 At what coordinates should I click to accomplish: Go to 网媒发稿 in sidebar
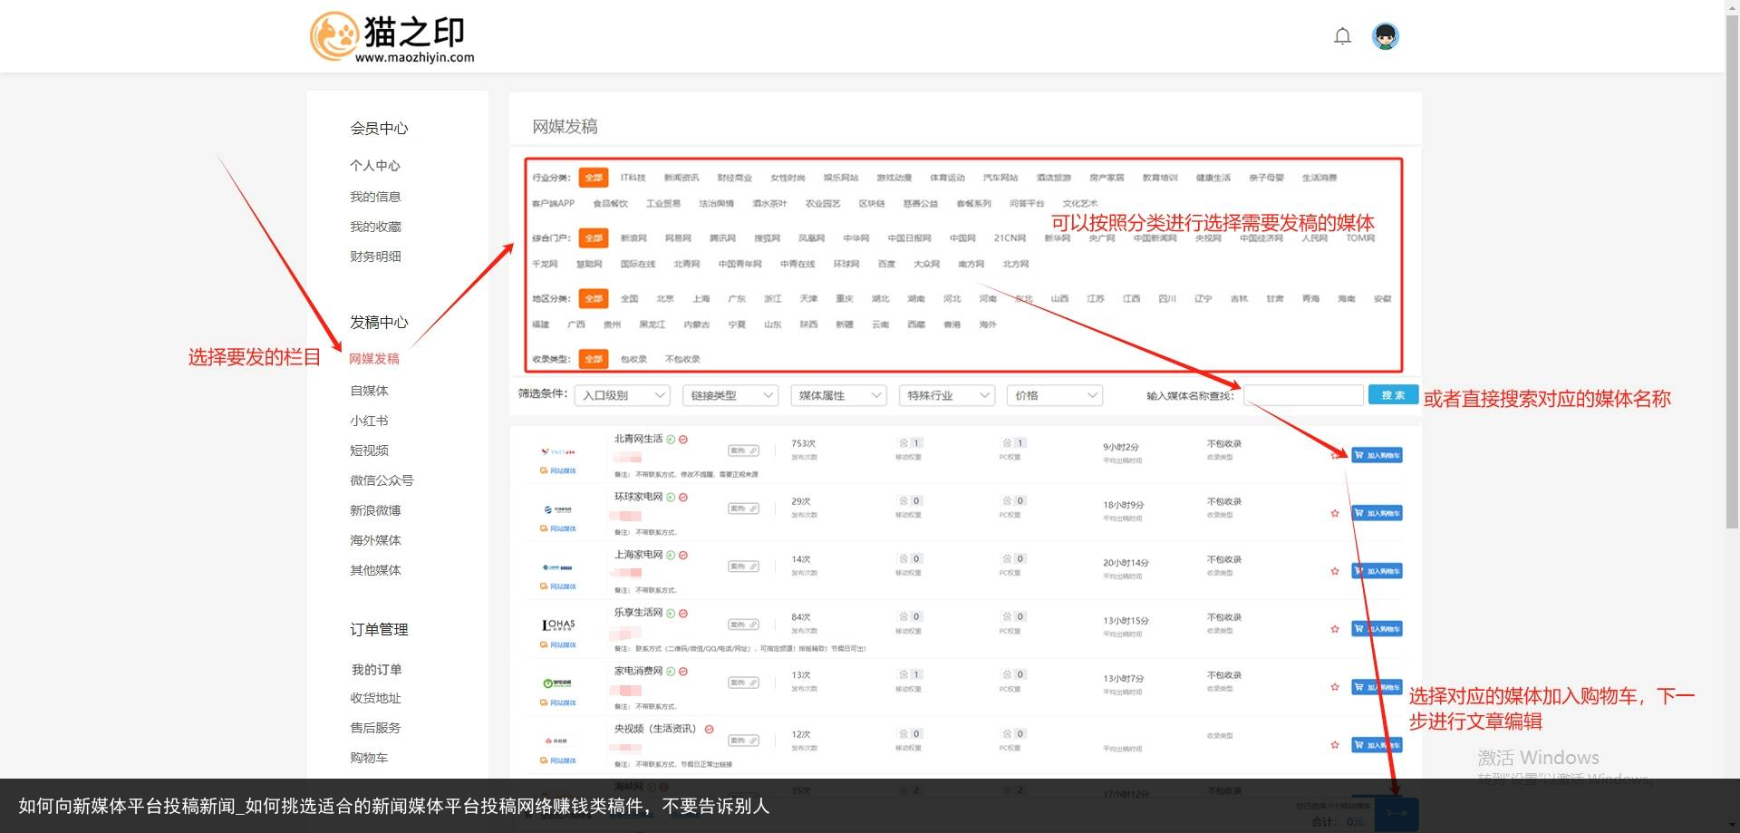(x=374, y=359)
